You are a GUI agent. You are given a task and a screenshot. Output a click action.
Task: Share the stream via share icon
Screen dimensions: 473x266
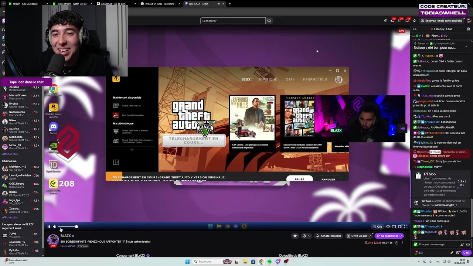(397, 243)
